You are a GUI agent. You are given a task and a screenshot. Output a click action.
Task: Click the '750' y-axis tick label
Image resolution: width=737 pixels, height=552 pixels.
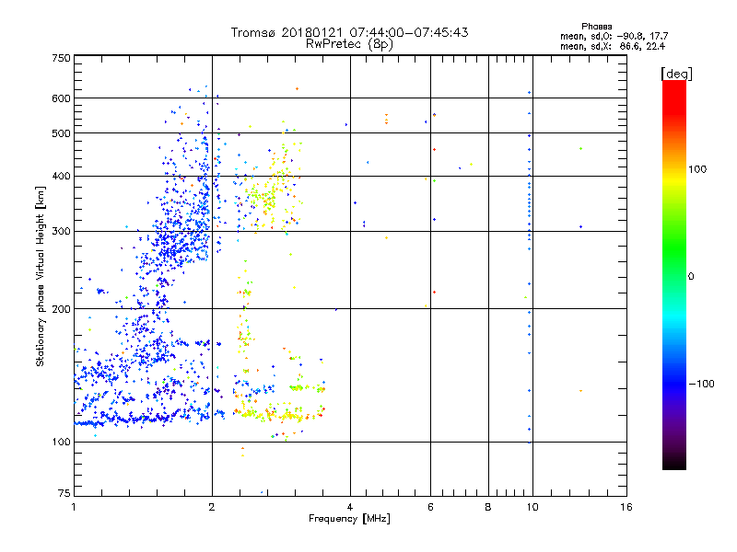61,58
